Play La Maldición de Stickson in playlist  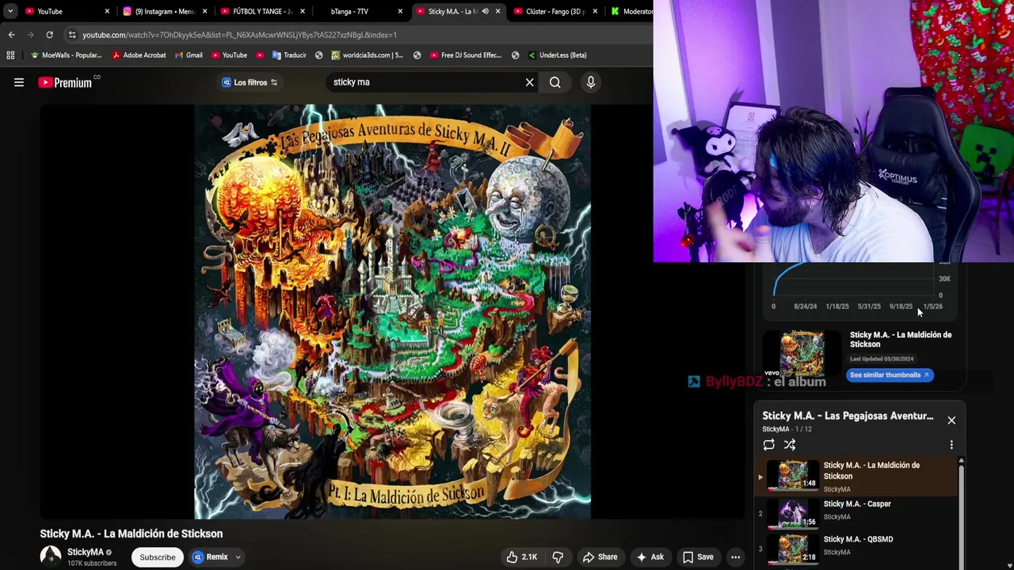[x=857, y=477]
